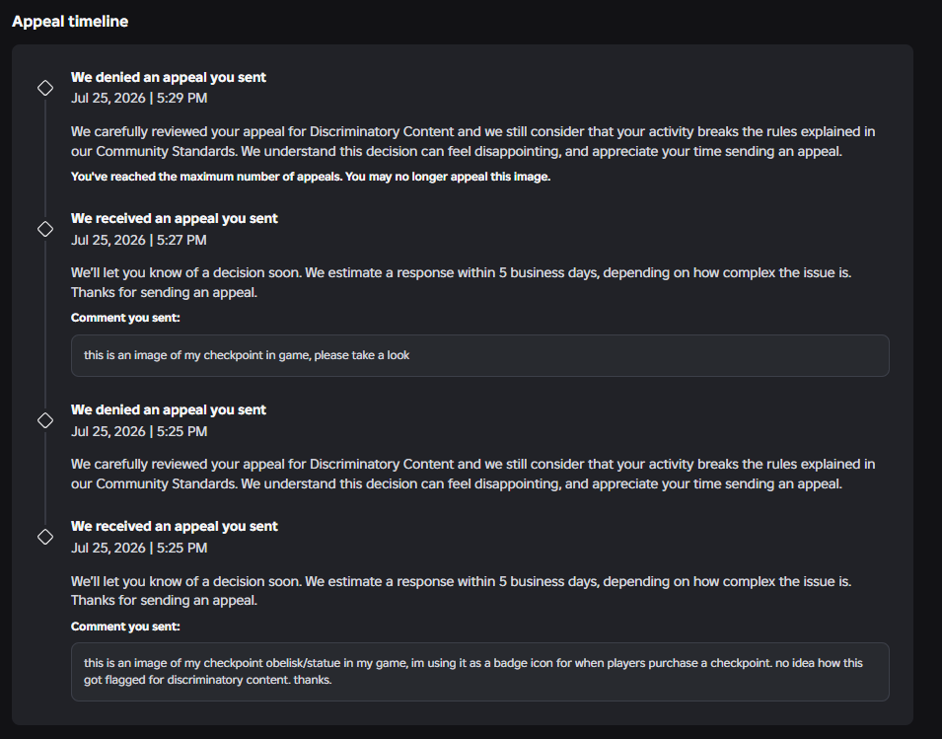The image size is (942, 739).
Task: Click the second Discriminatory Content denial paragraph
Action: point(472,474)
